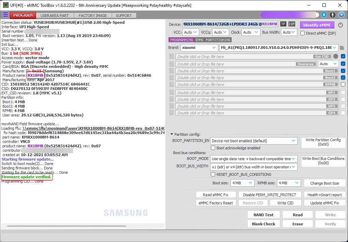Select the PROGRAMMING sub-tab

pyautogui.click(x=181, y=40)
